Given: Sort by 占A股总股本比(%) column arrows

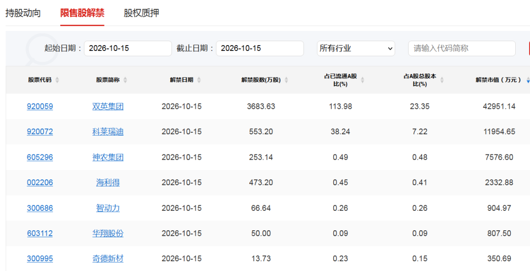Looking at the screenshot, I should click(x=442, y=80).
